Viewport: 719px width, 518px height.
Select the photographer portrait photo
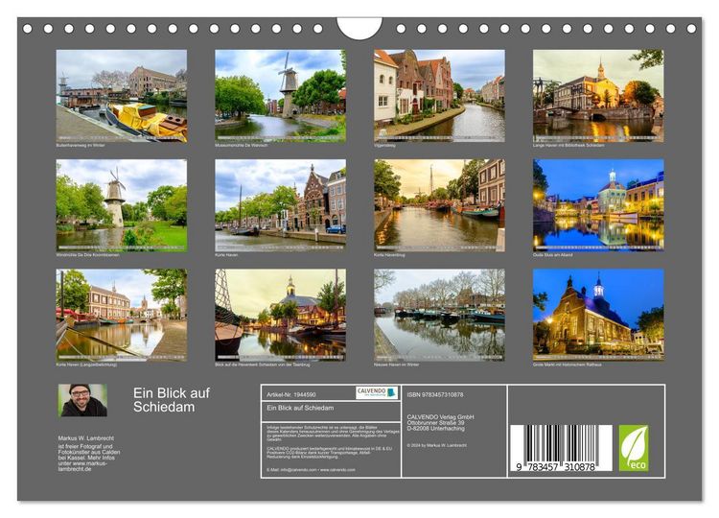tap(82, 400)
